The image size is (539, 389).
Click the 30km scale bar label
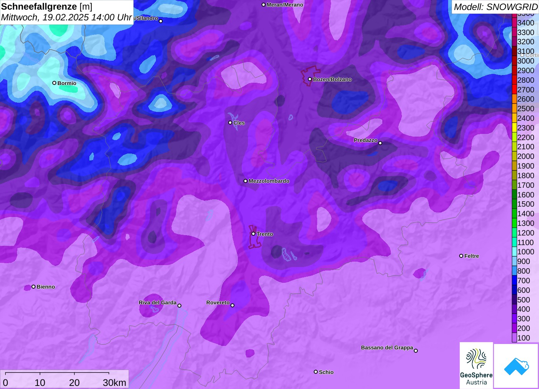114,382
